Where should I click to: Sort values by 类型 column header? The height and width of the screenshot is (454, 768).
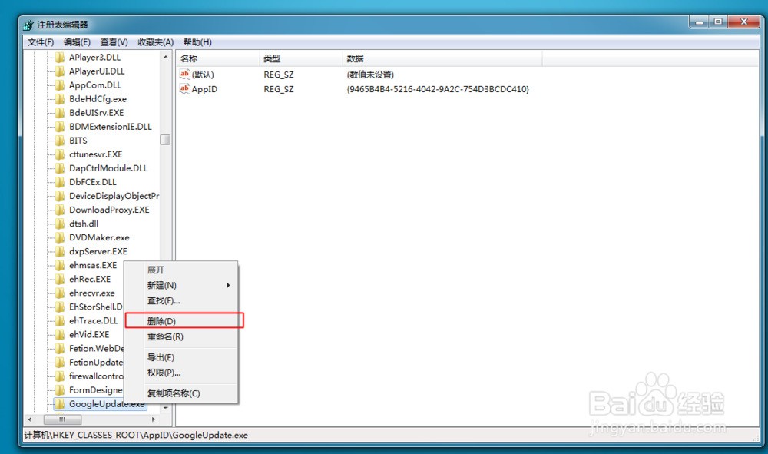[x=300, y=59]
